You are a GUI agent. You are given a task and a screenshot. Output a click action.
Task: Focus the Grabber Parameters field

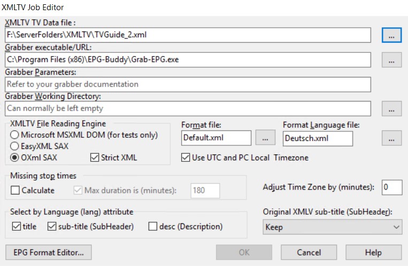pos(188,84)
